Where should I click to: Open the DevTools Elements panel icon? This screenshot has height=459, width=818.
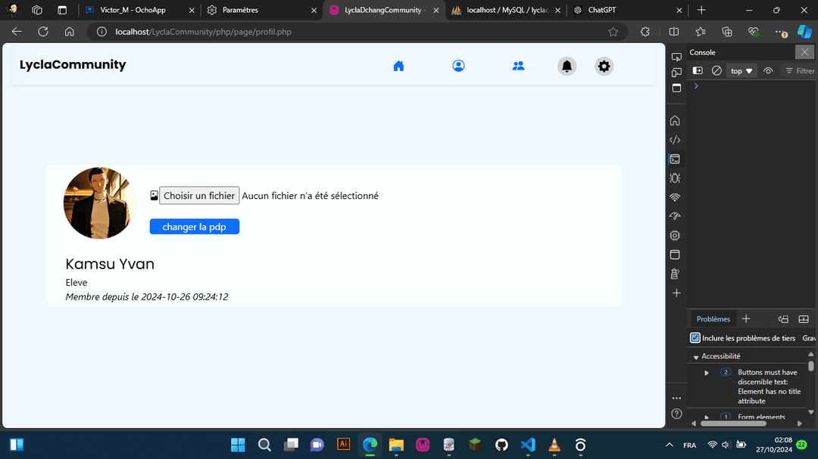click(675, 140)
